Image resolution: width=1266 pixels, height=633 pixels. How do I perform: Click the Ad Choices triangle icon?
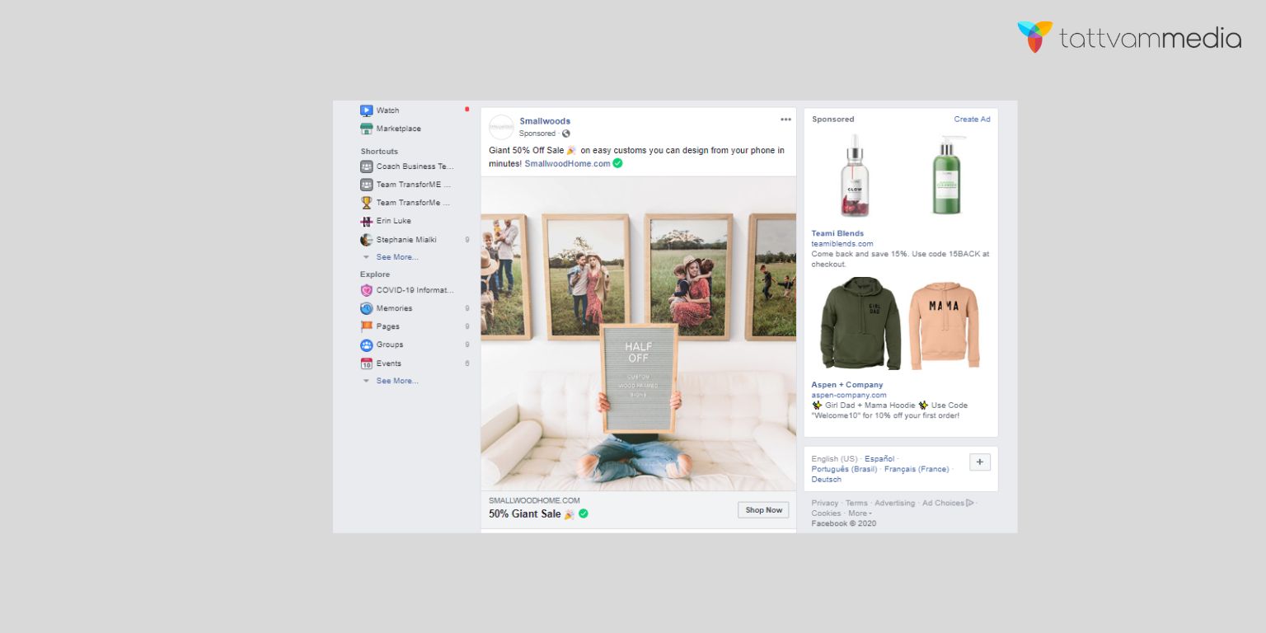tap(970, 503)
